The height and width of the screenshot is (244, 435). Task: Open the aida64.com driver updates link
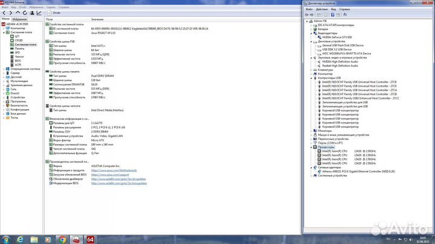118,179
